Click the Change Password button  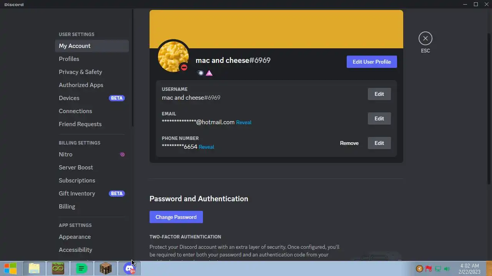176,217
